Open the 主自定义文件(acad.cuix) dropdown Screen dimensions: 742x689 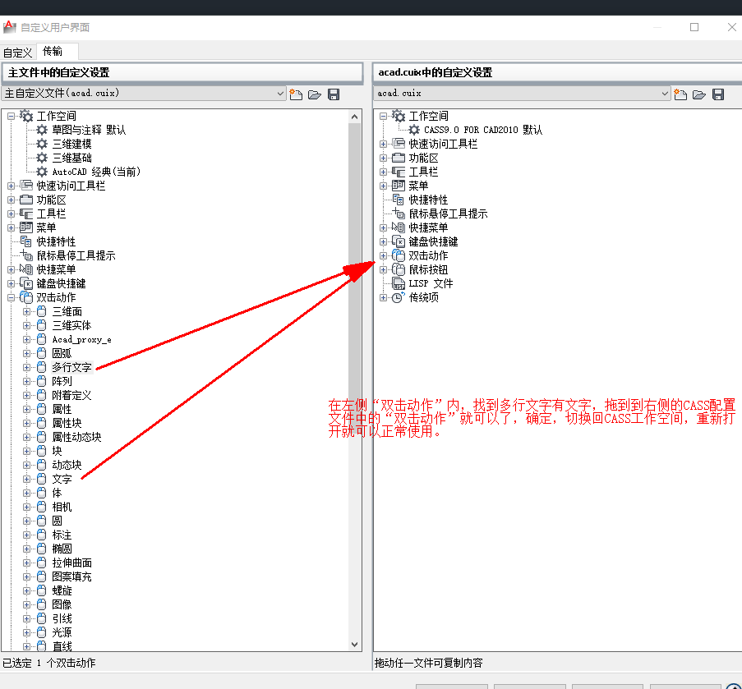click(280, 94)
